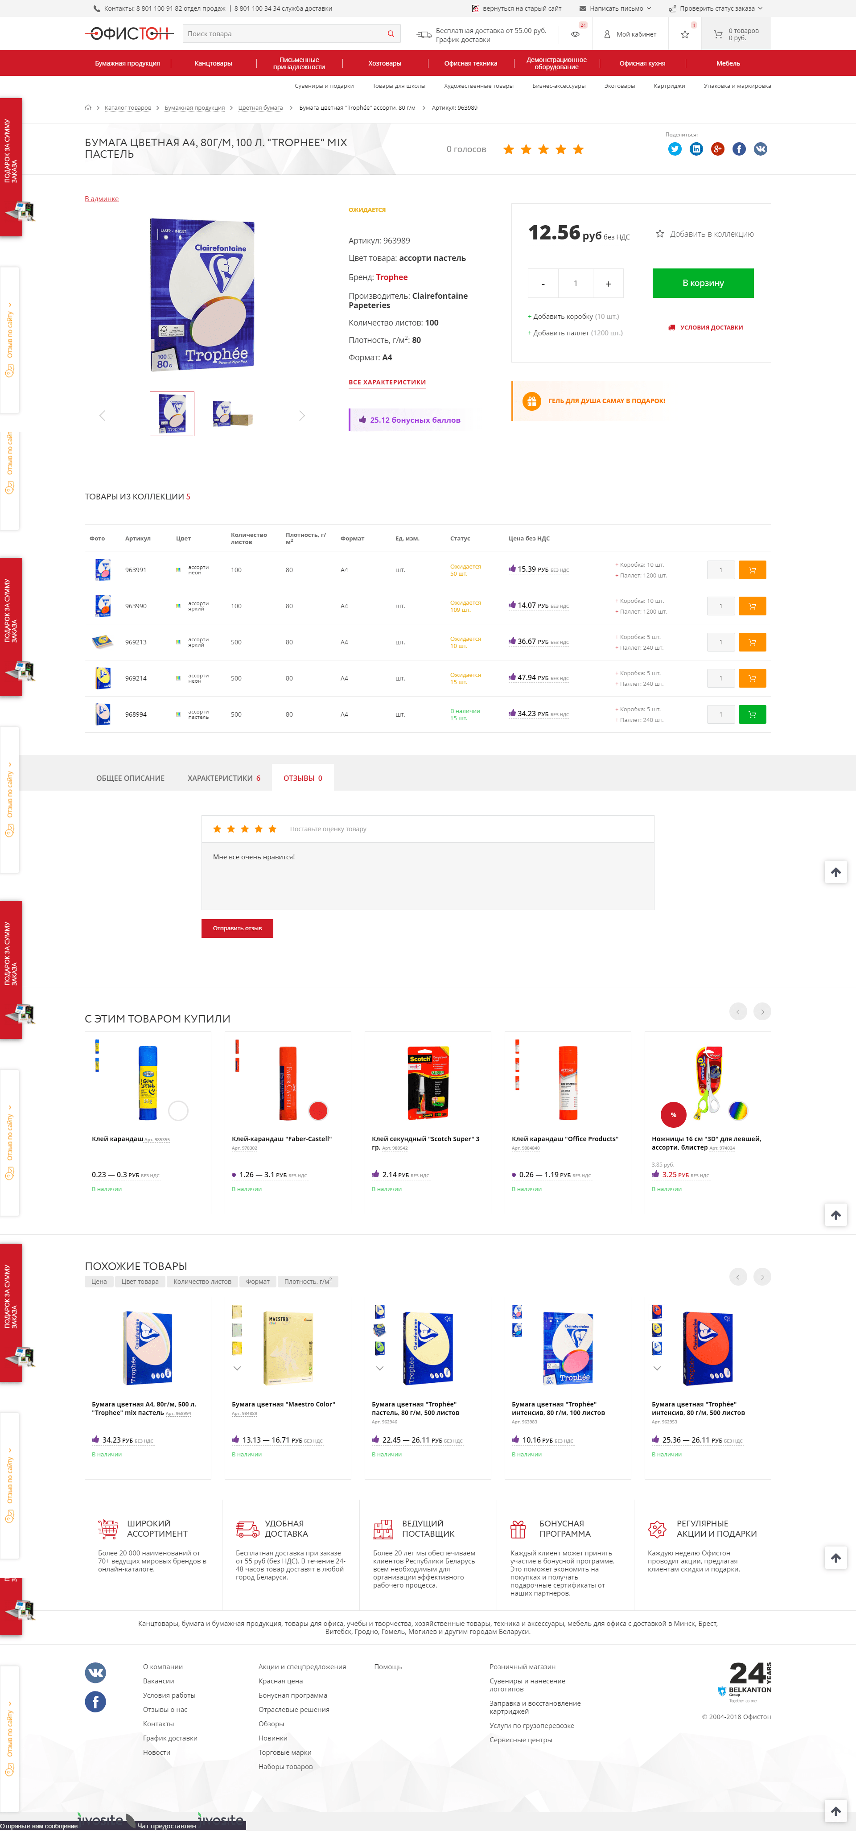Viewport: 856px width, 1831px height.
Task: Expand 'Проверить статус заказа' dropdown
Action: tap(716, 8)
